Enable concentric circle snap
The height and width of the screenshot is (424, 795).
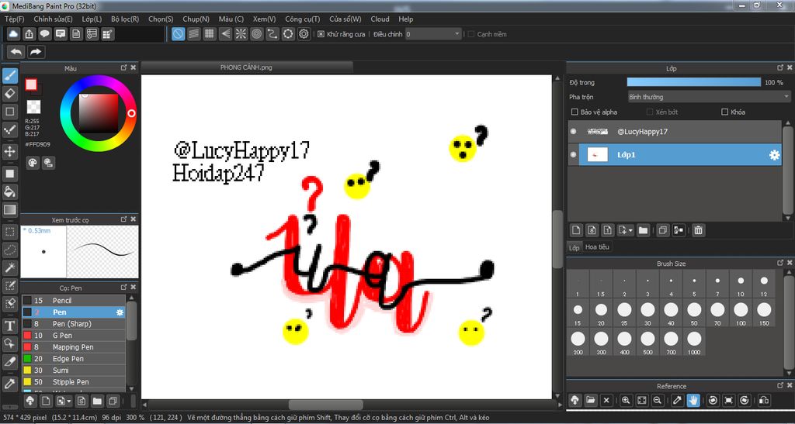pyautogui.click(x=256, y=34)
